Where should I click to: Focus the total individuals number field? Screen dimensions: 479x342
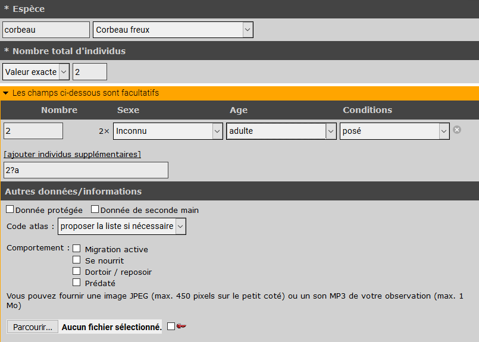pyautogui.click(x=89, y=72)
